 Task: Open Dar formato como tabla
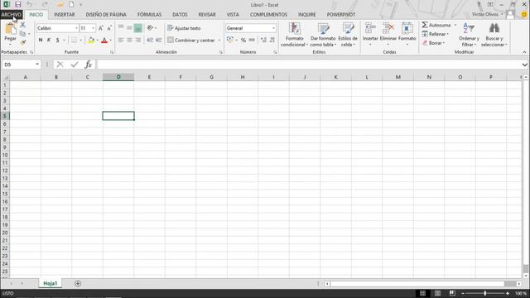pyautogui.click(x=323, y=35)
